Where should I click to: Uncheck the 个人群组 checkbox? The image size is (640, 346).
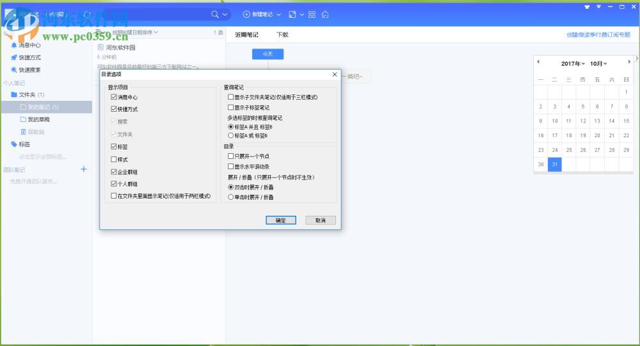pos(114,184)
